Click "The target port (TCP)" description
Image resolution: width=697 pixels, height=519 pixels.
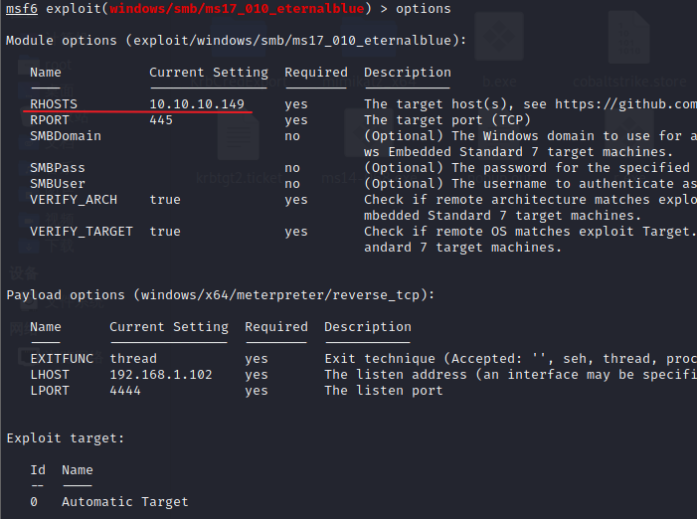pyautogui.click(x=447, y=120)
